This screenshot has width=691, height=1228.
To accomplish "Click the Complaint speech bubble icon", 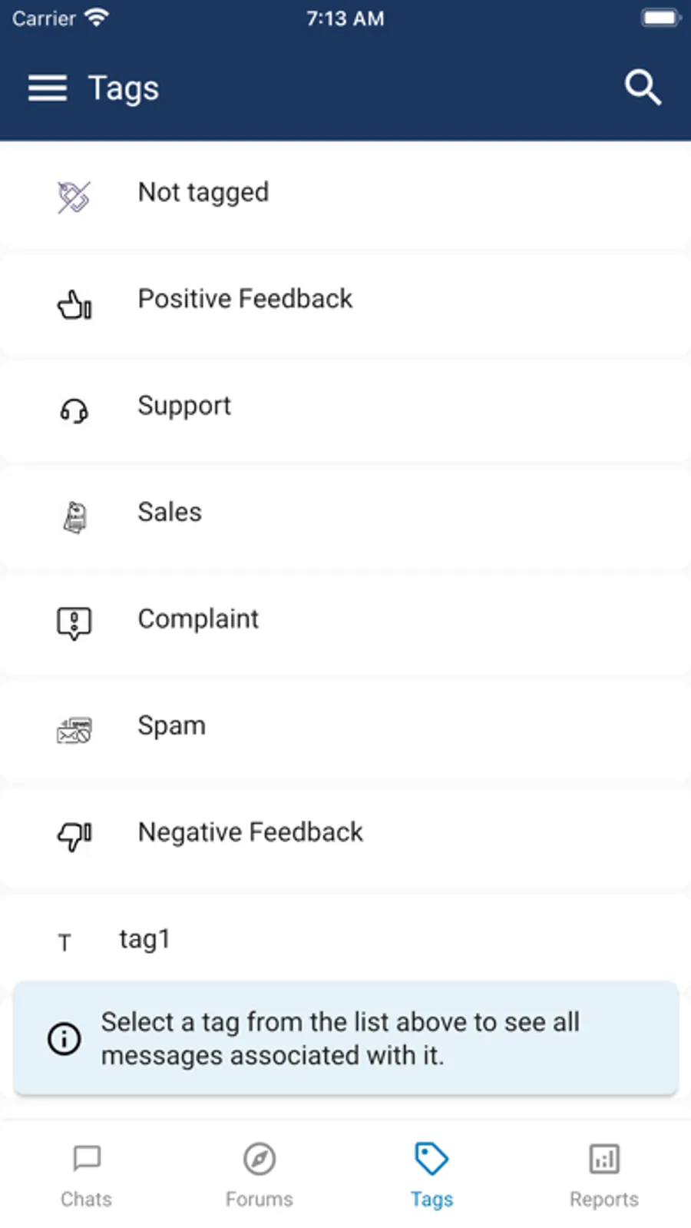I will [74, 623].
